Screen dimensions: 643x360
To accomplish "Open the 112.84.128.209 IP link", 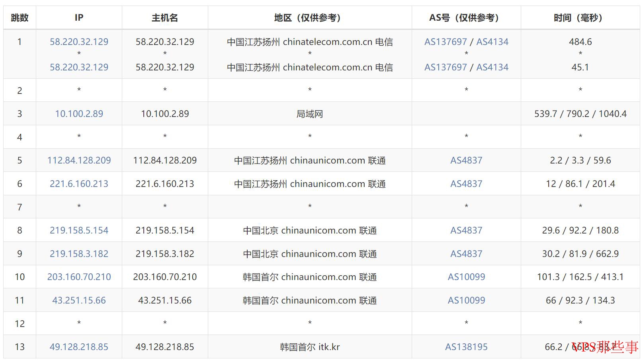I will click(79, 160).
